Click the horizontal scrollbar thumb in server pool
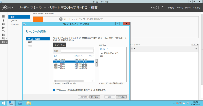The image size is (203, 106). (69, 81)
